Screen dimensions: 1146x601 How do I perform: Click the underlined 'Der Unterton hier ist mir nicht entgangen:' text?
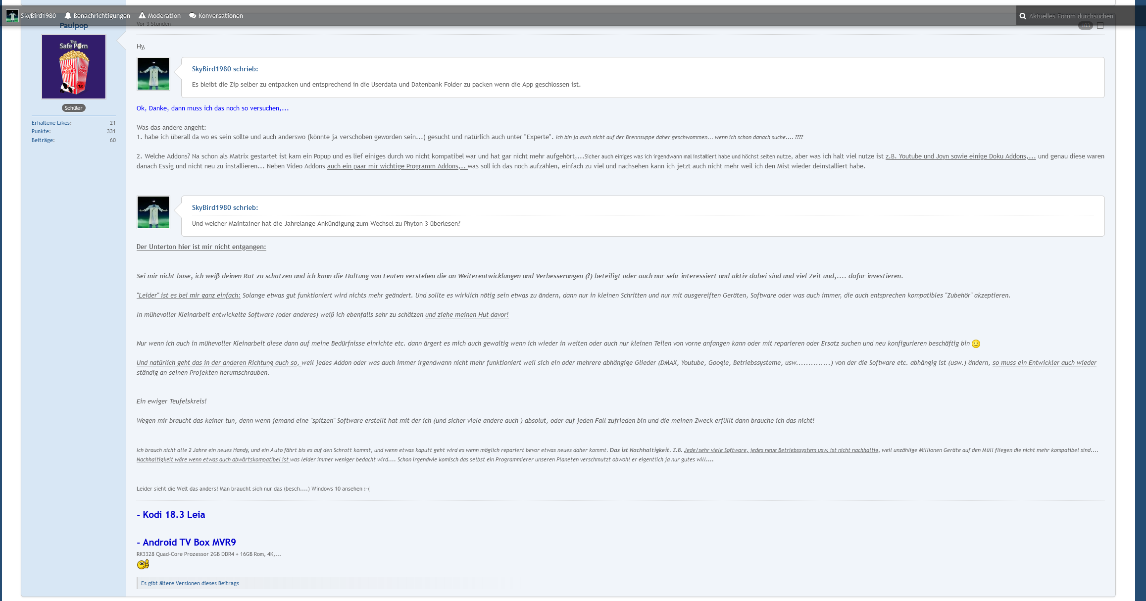click(x=201, y=247)
